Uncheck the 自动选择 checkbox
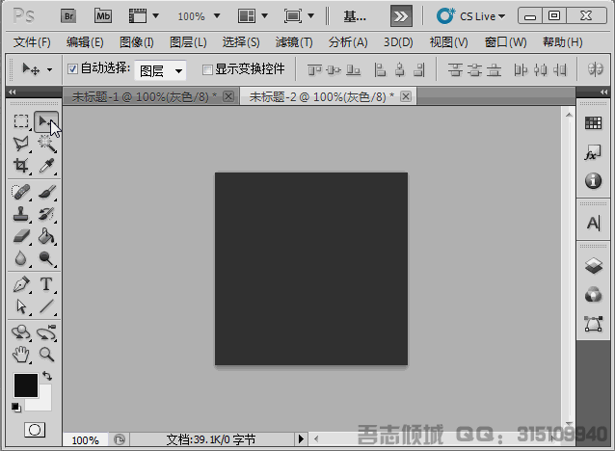 (73, 69)
